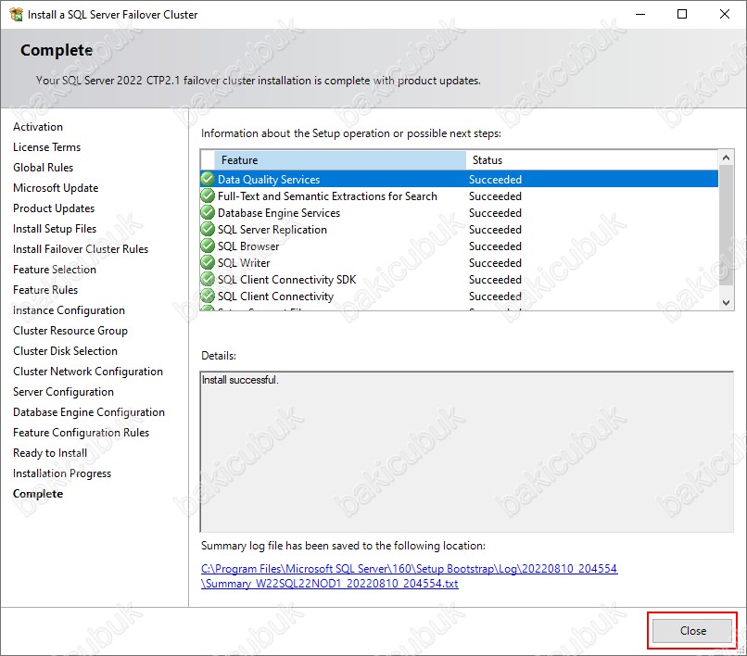Image resolution: width=747 pixels, height=656 pixels.
Task: Click the Close button to finish setup
Action: tap(691, 631)
